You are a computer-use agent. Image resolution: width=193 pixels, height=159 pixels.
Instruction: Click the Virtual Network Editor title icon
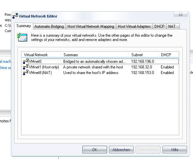coord(15,16)
